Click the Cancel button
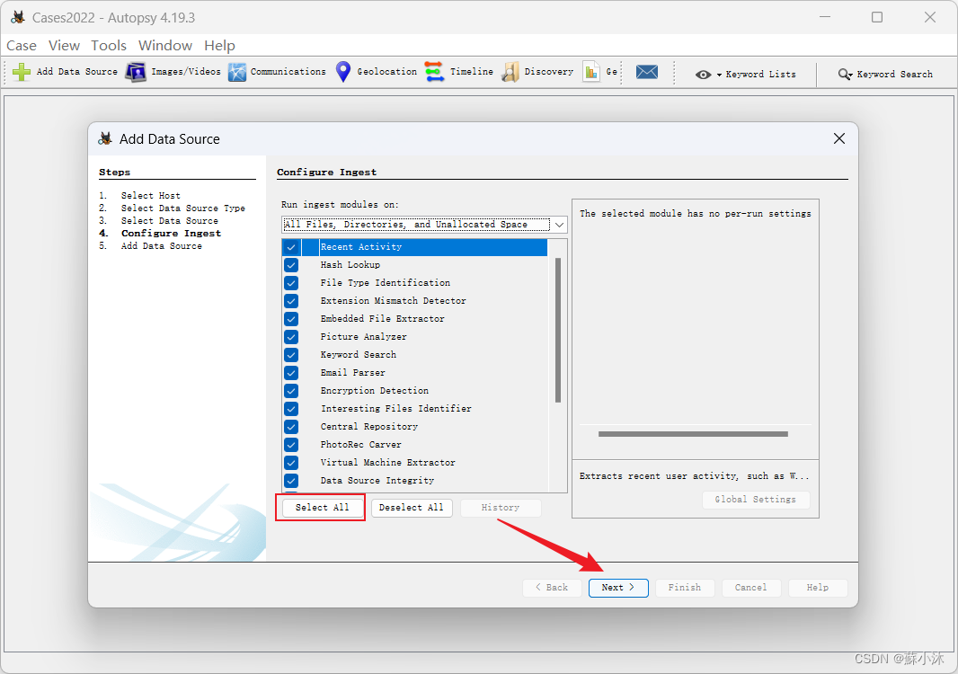The width and height of the screenshot is (958, 674). pos(750,587)
